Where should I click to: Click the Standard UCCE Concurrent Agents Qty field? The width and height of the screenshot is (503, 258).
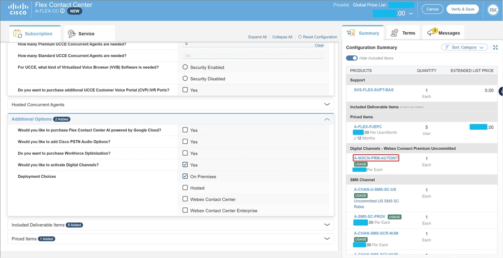(x=253, y=56)
